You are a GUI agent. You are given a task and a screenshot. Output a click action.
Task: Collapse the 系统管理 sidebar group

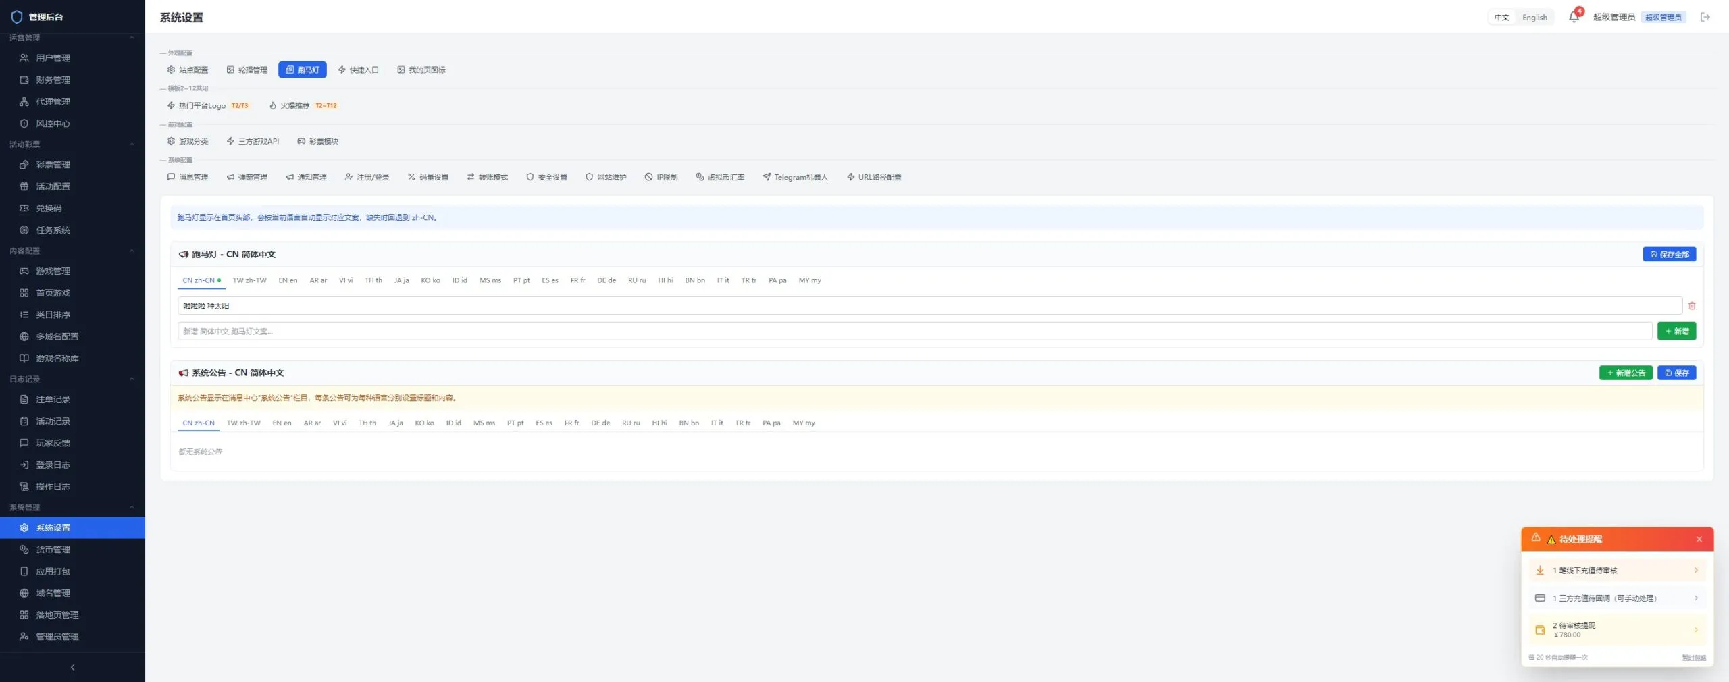pos(132,507)
